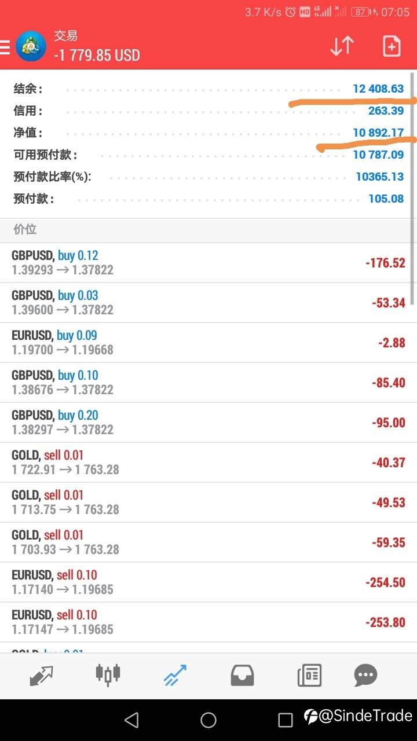
Task: Open the History inbox tray icon
Action: click(x=242, y=675)
